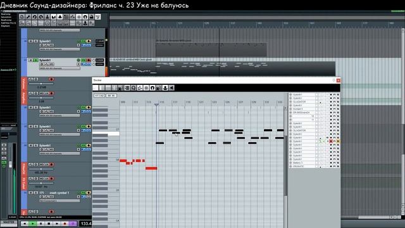The height and width of the screenshot is (228, 405).
Task: Click the node graph icon in MIDI editor toolbar
Action: [140, 88]
